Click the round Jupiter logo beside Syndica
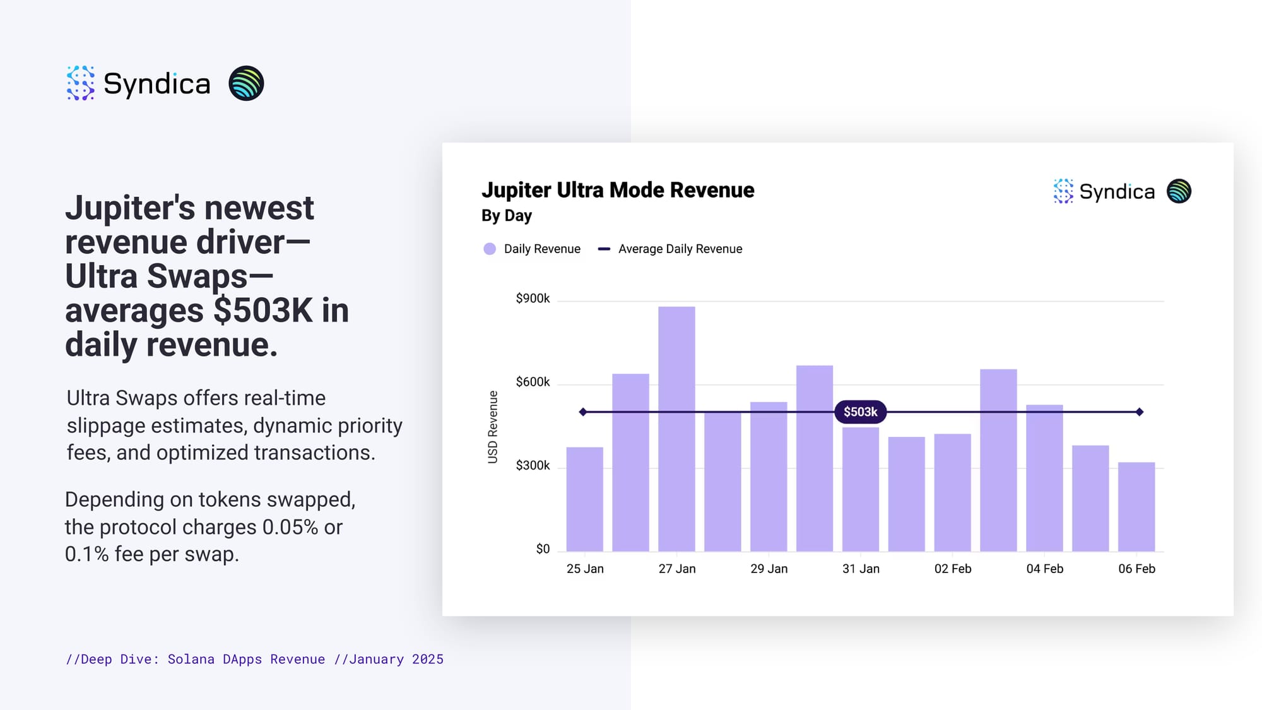Viewport: 1262px width, 710px height. point(246,83)
